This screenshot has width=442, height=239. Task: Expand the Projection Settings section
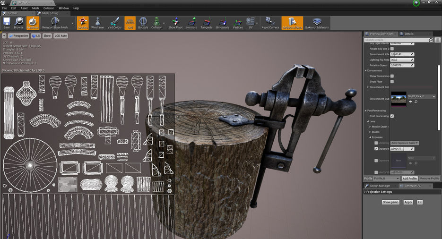pos(365,192)
